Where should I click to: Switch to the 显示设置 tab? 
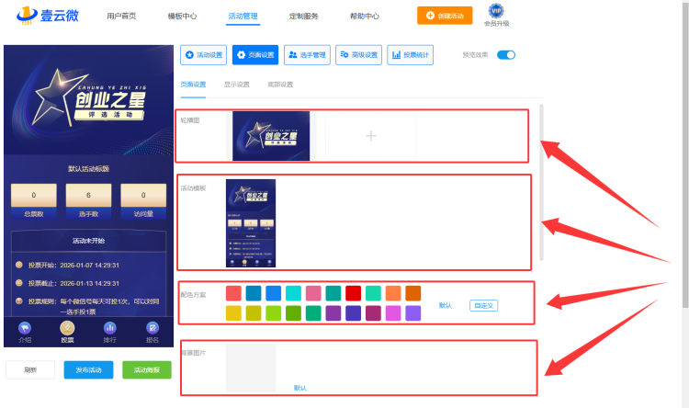[x=236, y=85]
